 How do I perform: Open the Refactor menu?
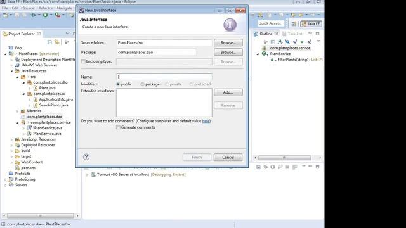click(45, 8)
